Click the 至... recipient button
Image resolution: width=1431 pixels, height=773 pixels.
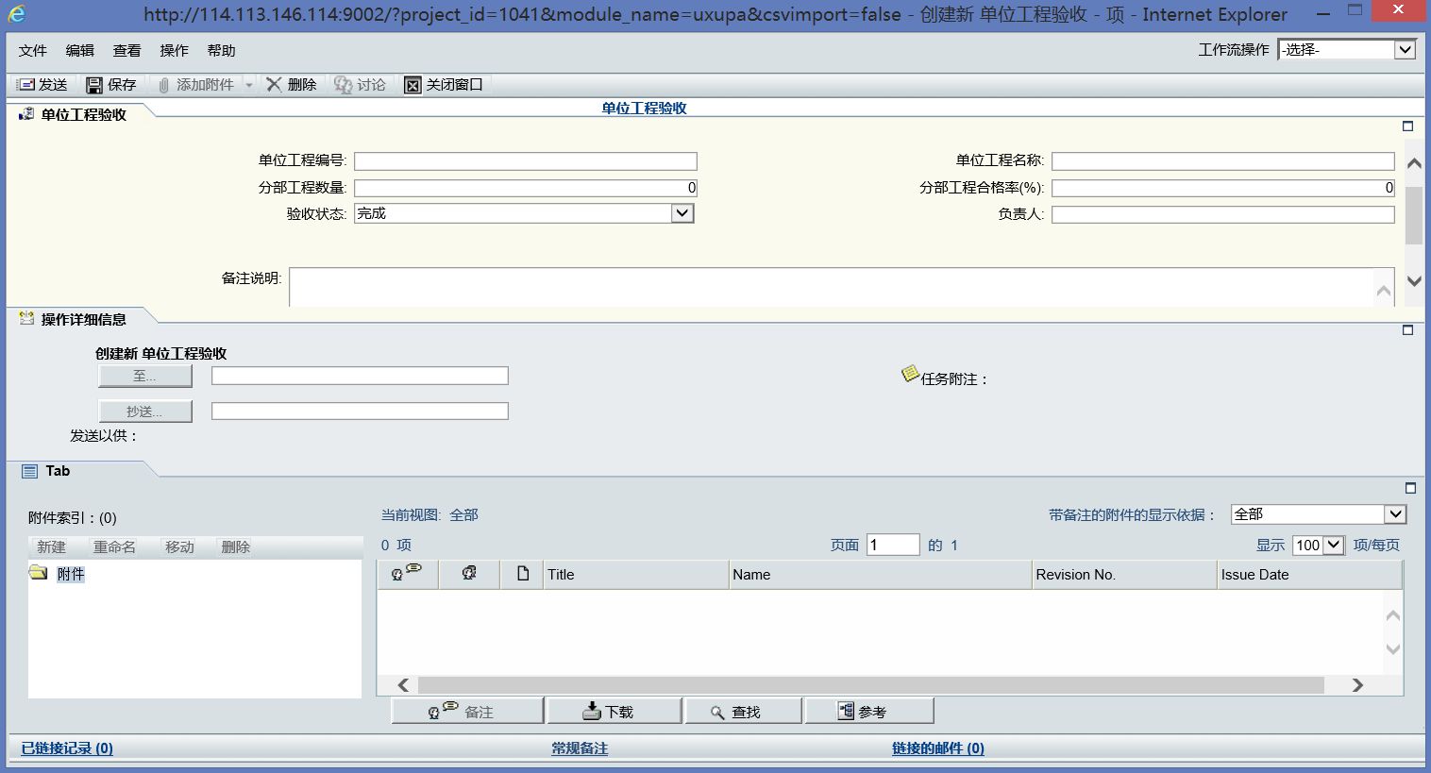pos(144,375)
